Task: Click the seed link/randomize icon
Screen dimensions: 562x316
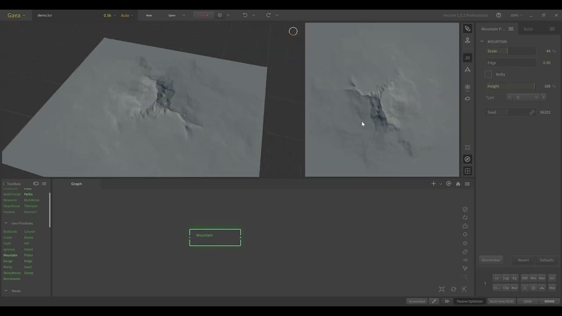Action: [x=532, y=112]
